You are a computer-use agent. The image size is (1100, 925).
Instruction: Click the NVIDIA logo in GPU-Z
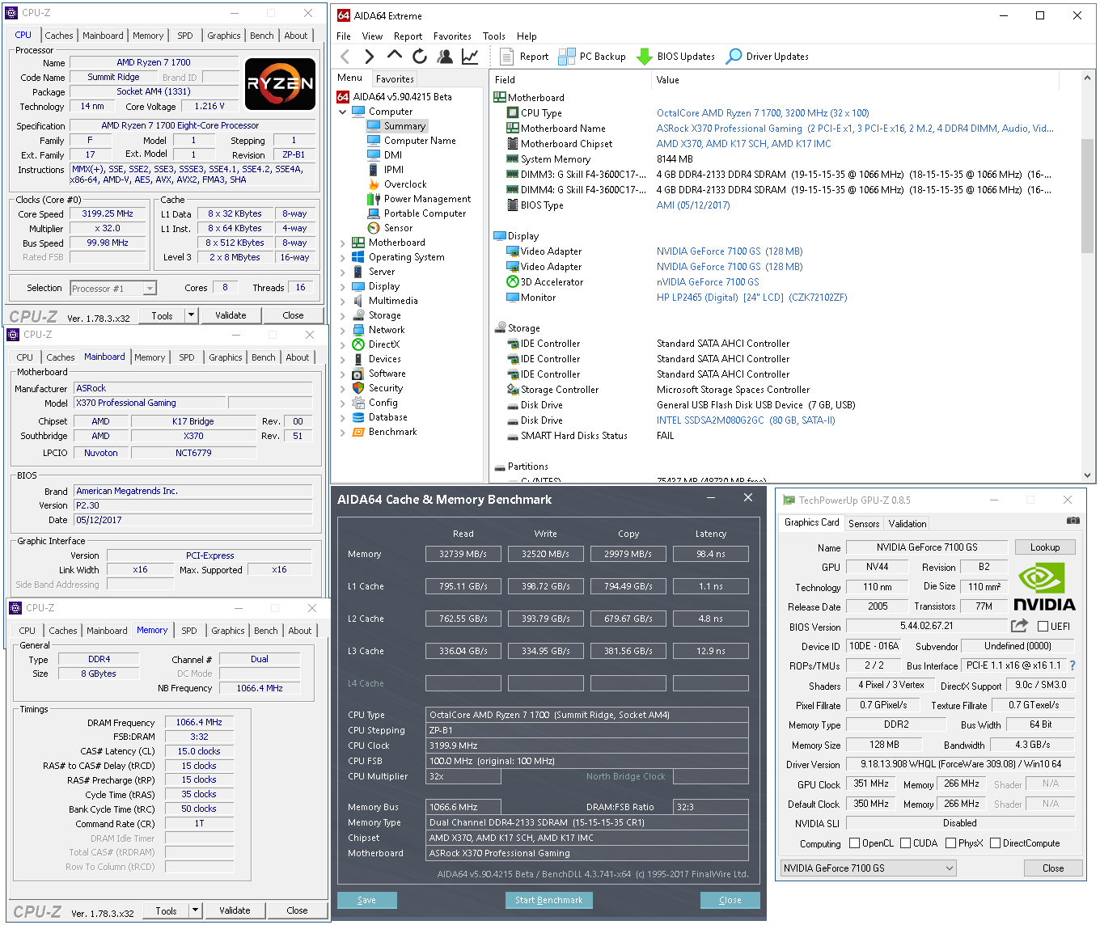pos(1044,587)
